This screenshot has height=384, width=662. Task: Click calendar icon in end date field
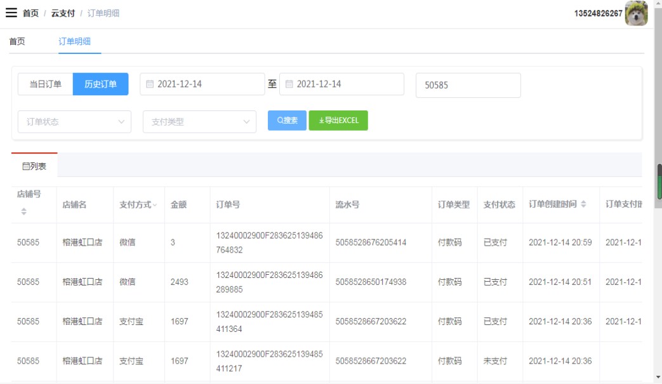(289, 84)
